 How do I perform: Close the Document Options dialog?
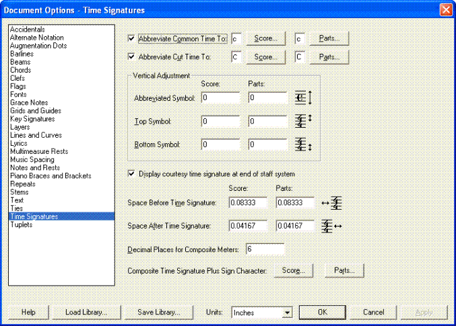pos(445,10)
